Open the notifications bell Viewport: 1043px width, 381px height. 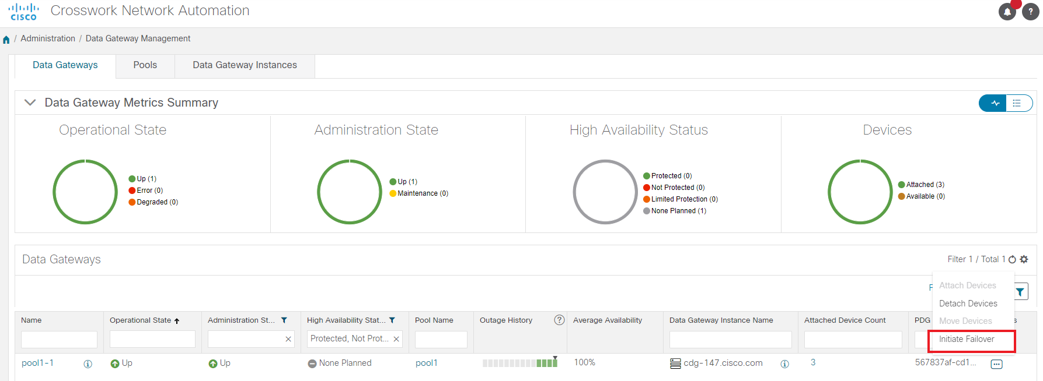pyautogui.click(x=1007, y=12)
